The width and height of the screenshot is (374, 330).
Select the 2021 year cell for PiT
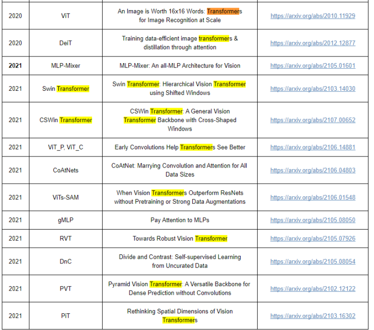[x=16, y=316]
